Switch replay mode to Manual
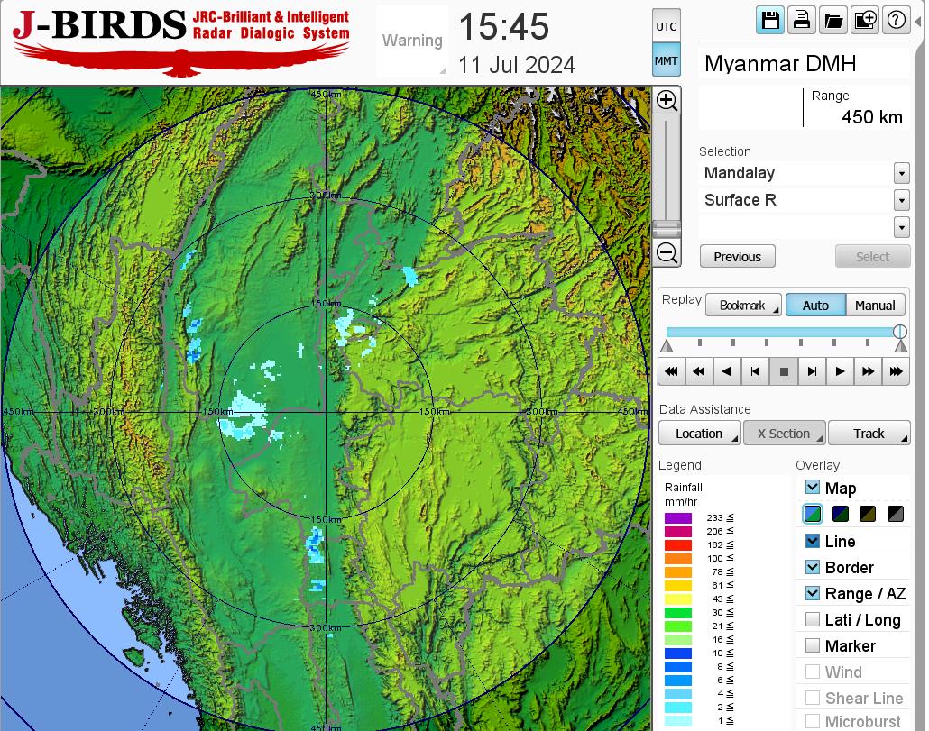 click(x=875, y=306)
